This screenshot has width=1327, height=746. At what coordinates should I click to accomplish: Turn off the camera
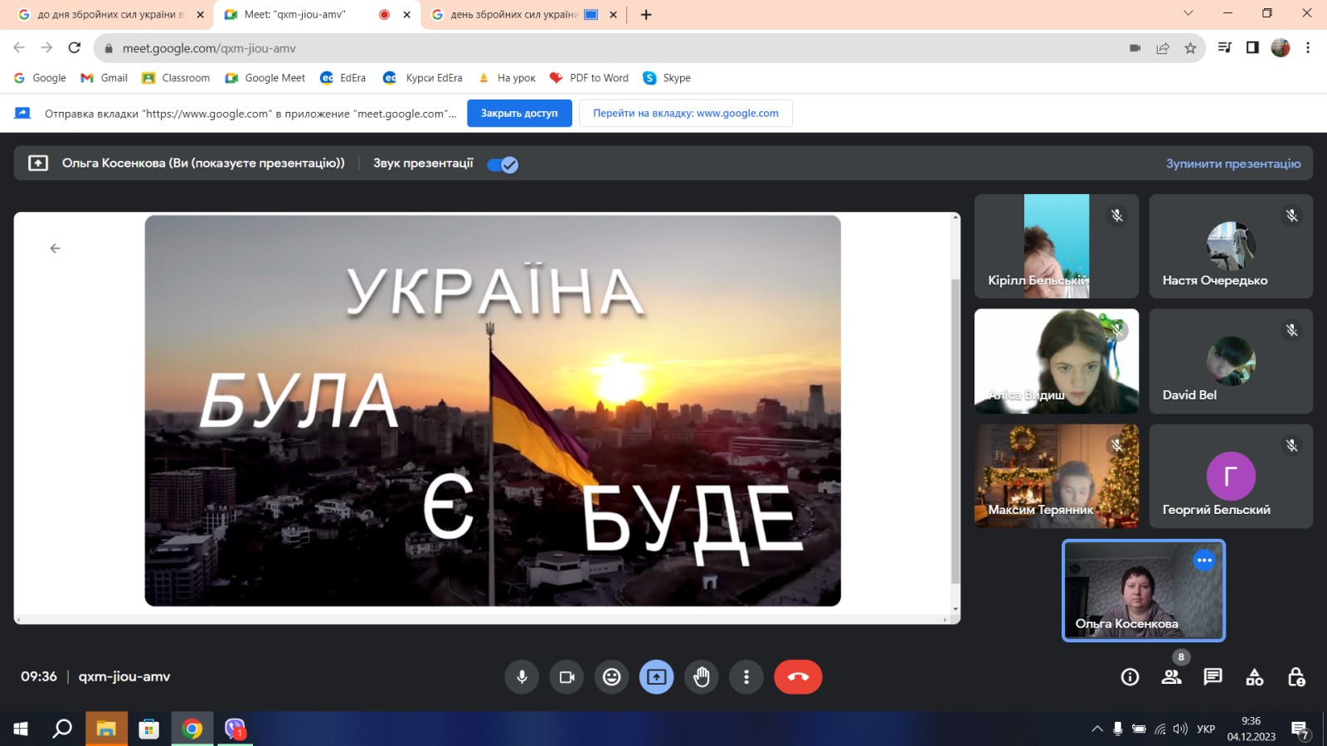pyautogui.click(x=566, y=677)
